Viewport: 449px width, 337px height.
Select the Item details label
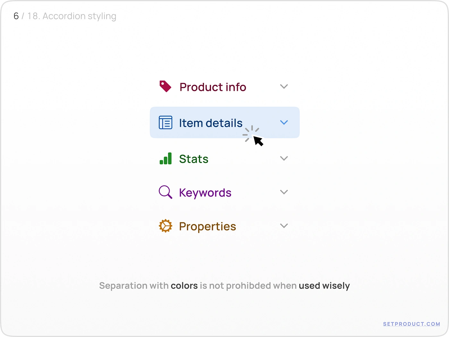(211, 123)
